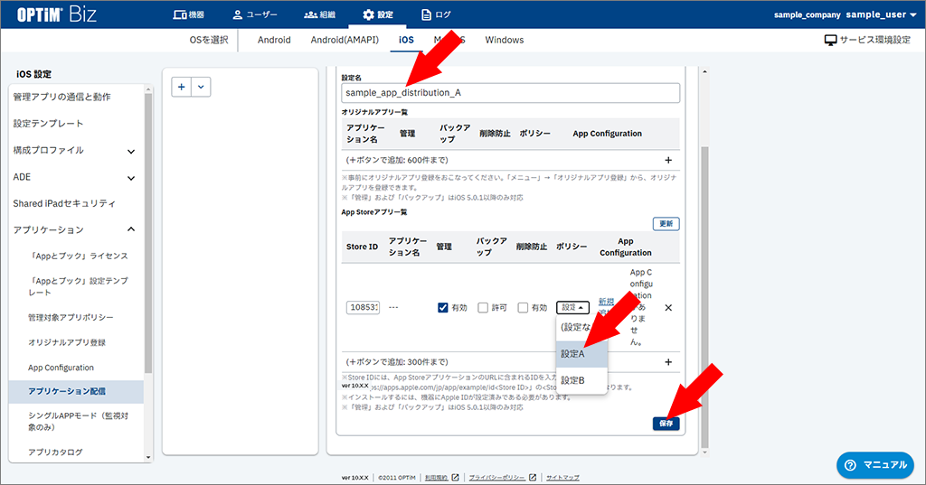The image size is (926, 485).
Task: Collapse the アプリケーション section
Action: (76, 229)
